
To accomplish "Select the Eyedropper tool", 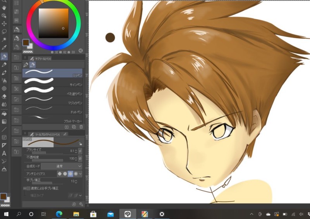I will coord(4,48).
